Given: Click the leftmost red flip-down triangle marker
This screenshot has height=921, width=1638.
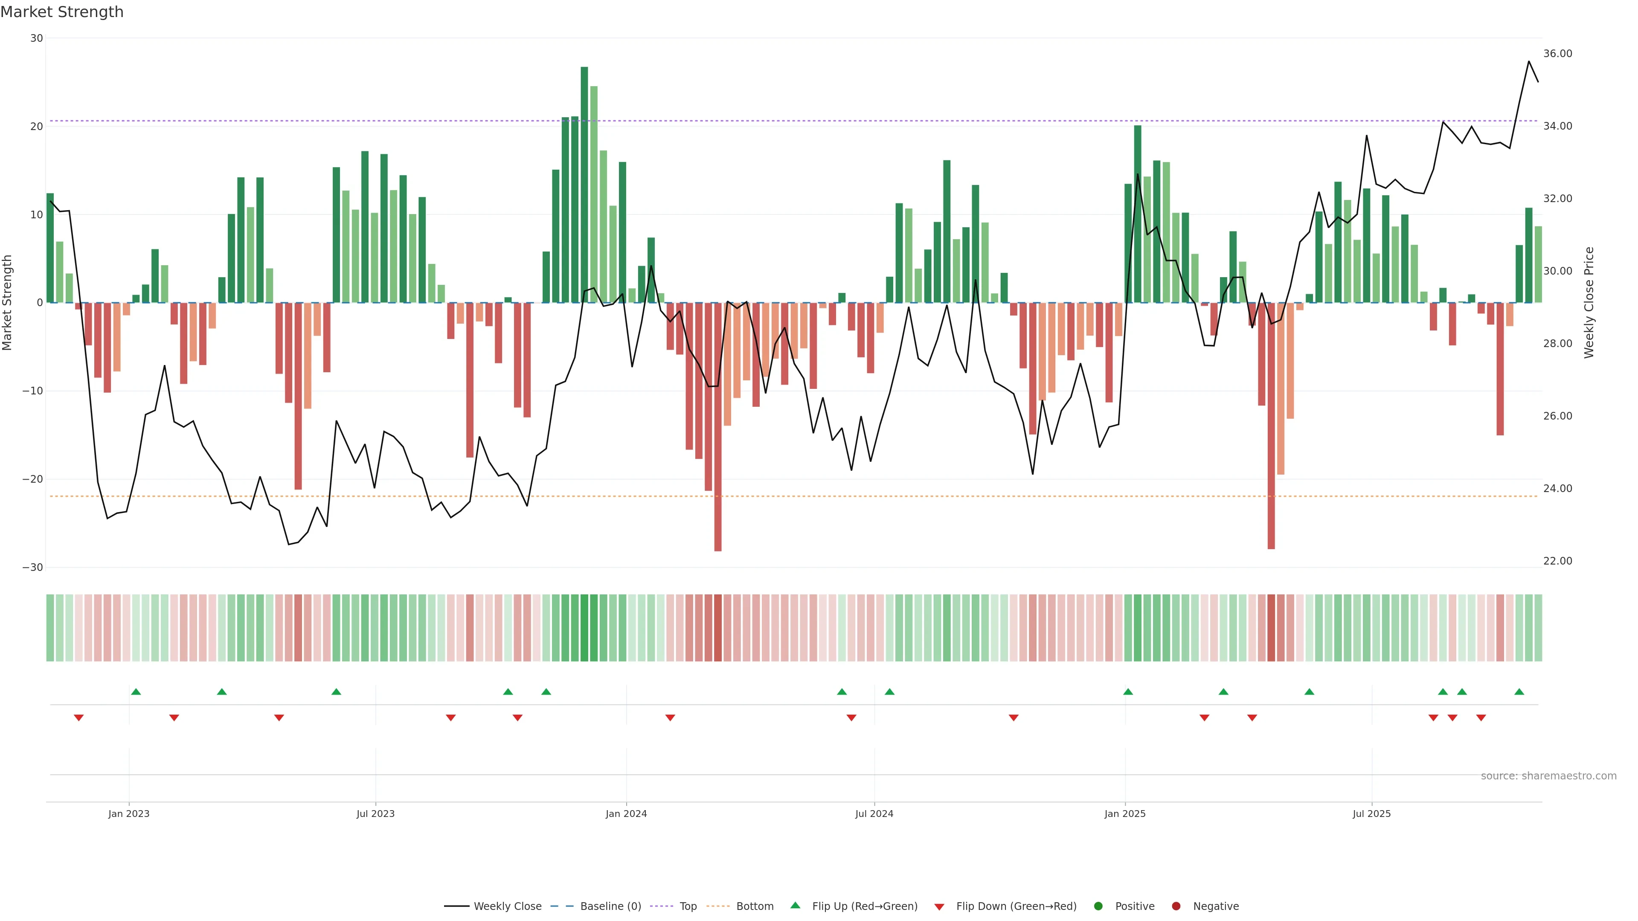Looking at the screenshot, I should (x=79, y=718).
